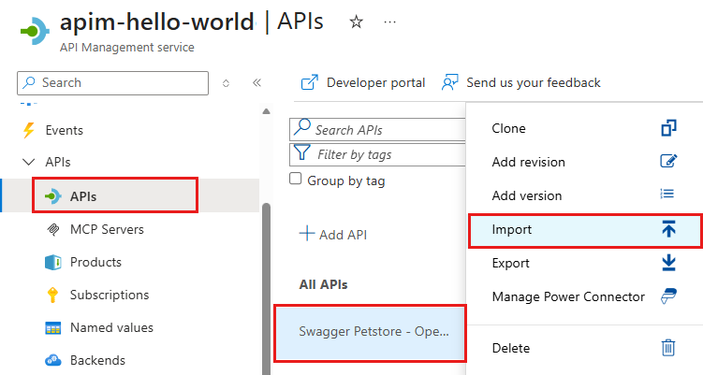Click the plus icon beside Add API

tap(307, 234)
